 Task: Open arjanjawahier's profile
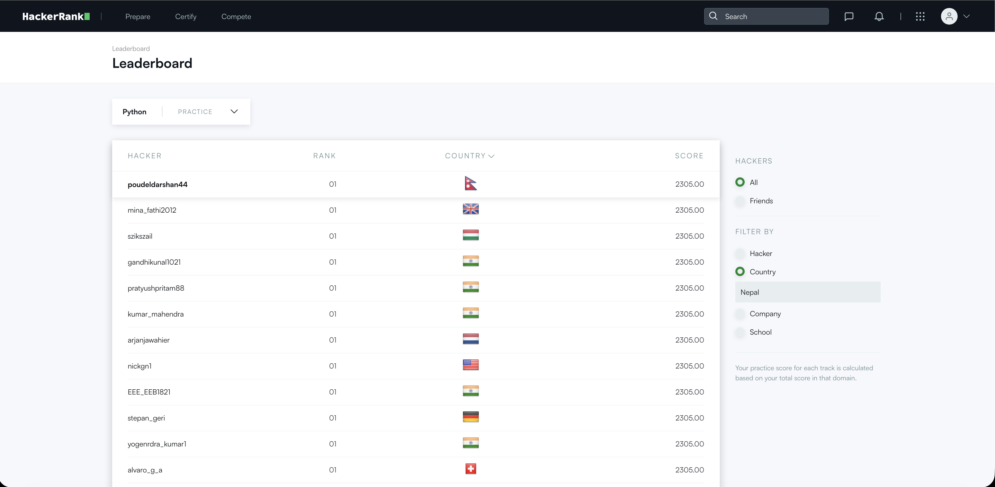[x=149, y=340]
